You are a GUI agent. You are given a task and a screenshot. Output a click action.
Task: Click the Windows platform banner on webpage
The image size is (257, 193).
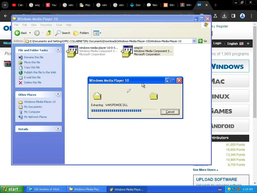click(230, 66)
